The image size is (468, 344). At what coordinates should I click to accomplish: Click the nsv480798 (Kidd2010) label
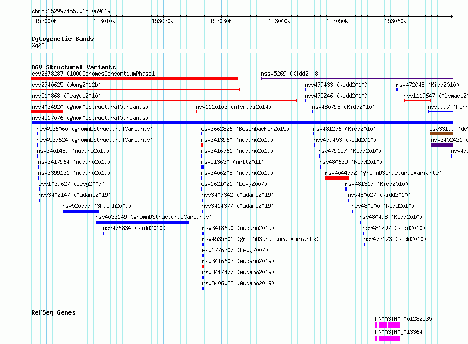tap(343, 107)
